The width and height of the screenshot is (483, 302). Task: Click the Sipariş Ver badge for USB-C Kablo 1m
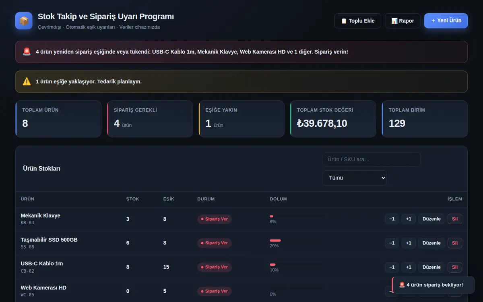click(x=215, y=267)
